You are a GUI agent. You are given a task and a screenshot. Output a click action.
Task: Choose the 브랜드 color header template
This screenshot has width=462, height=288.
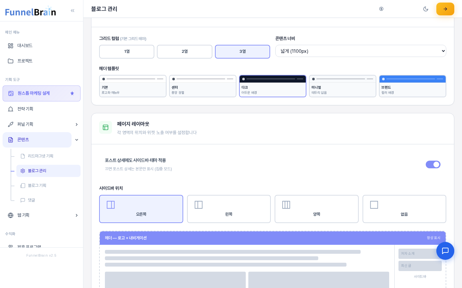tap(413, 86)
